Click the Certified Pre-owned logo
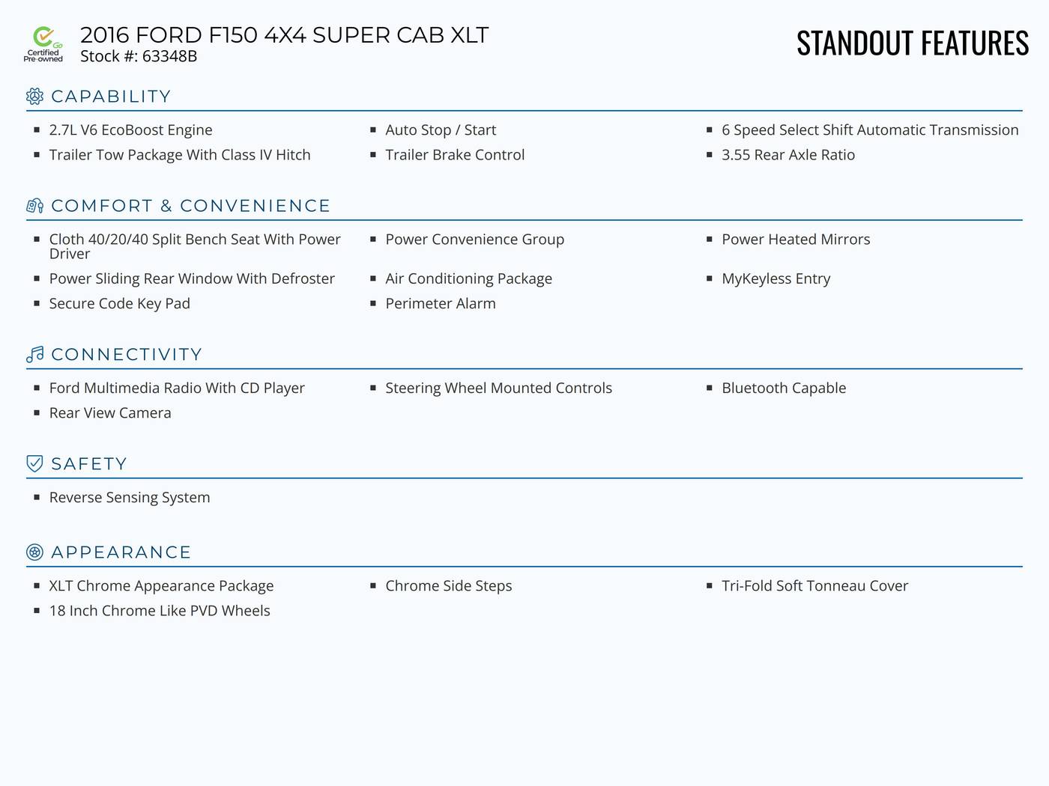This screenshot has height=786, width=1049. 43,44
